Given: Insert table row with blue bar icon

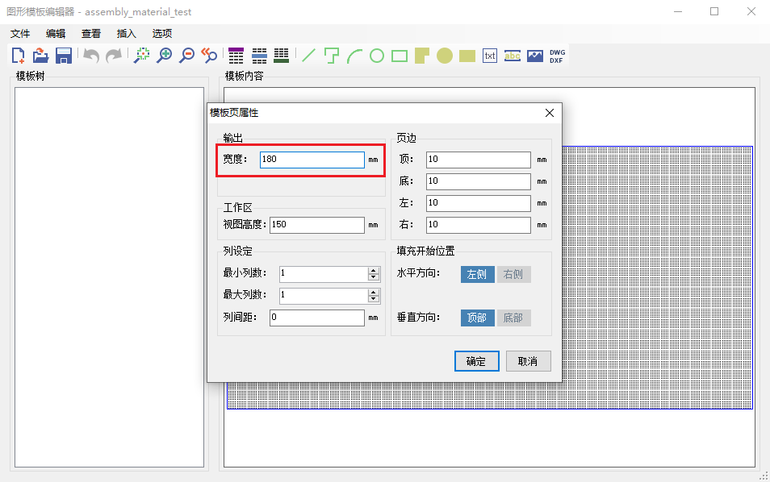Looking at the screenshot, I should (x=259, y=56).
